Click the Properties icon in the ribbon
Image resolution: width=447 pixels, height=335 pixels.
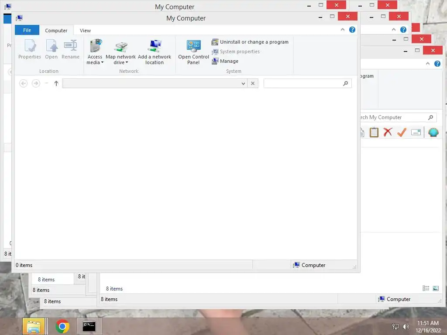(30, 49)
